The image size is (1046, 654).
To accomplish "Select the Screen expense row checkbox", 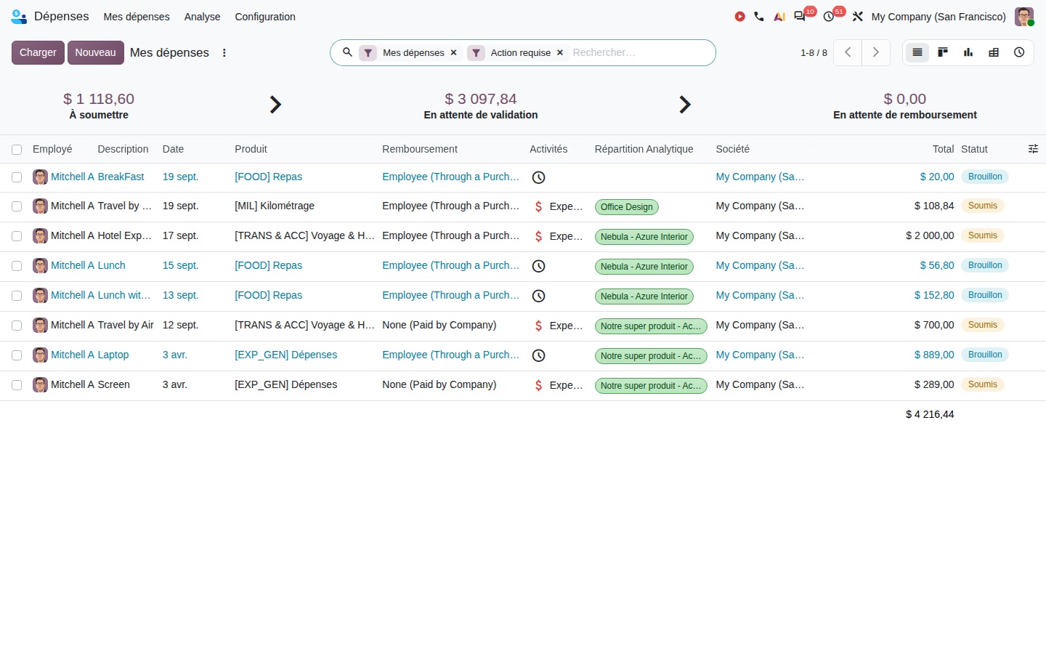I will tap(17, 385).
